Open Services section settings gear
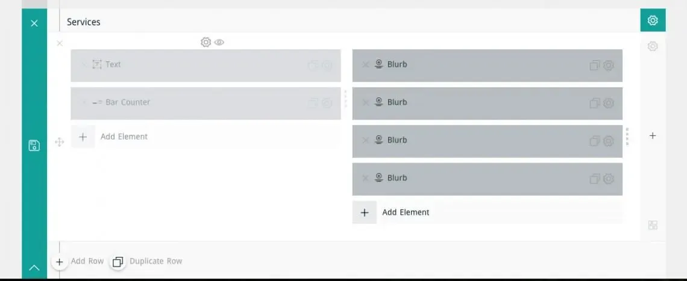The height and width of the screenshot is (281, 687). (653, 20)
